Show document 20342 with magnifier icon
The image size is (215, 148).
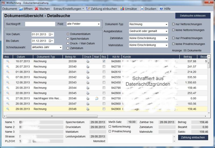click(8, 77)
